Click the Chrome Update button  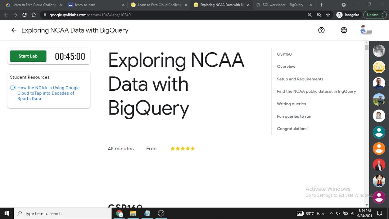pyautogui.click(x=375, y=15)
